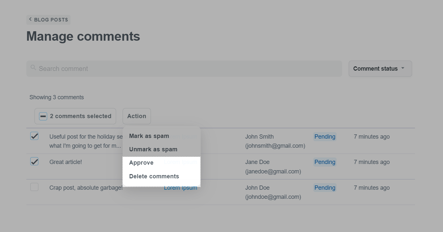
Task: Click the back chevron beside BLOG POSTS
Action: [x=30, y=20]
